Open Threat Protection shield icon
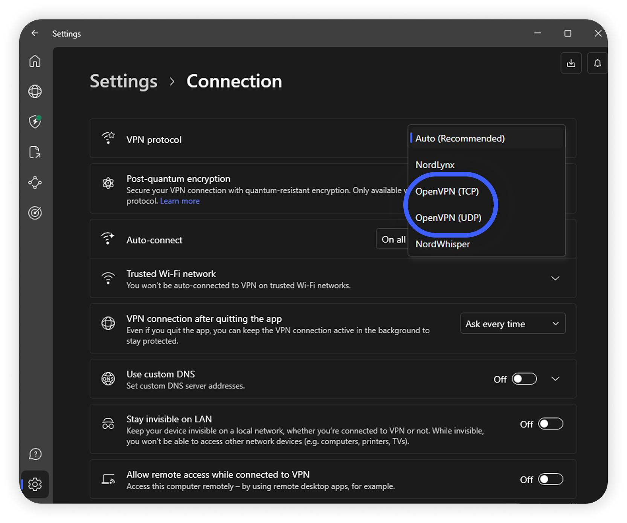The image size is (627, 523). point(35,122)
